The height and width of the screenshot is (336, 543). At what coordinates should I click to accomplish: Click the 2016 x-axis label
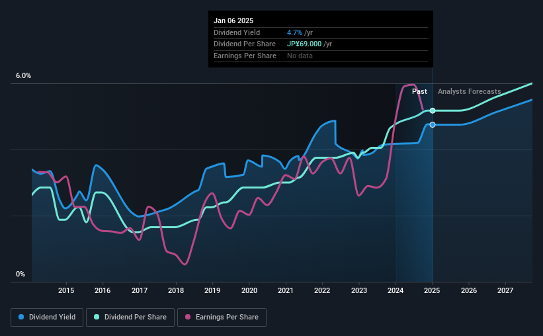coord(103,290)
